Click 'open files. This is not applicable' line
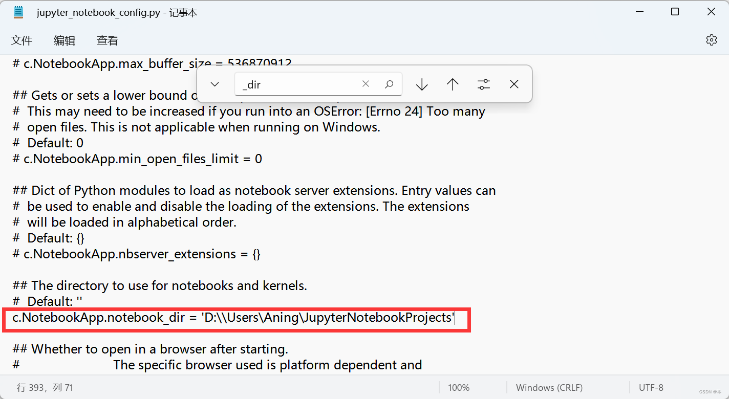Viewport: 729px width, 399px height. click(197, 127)
